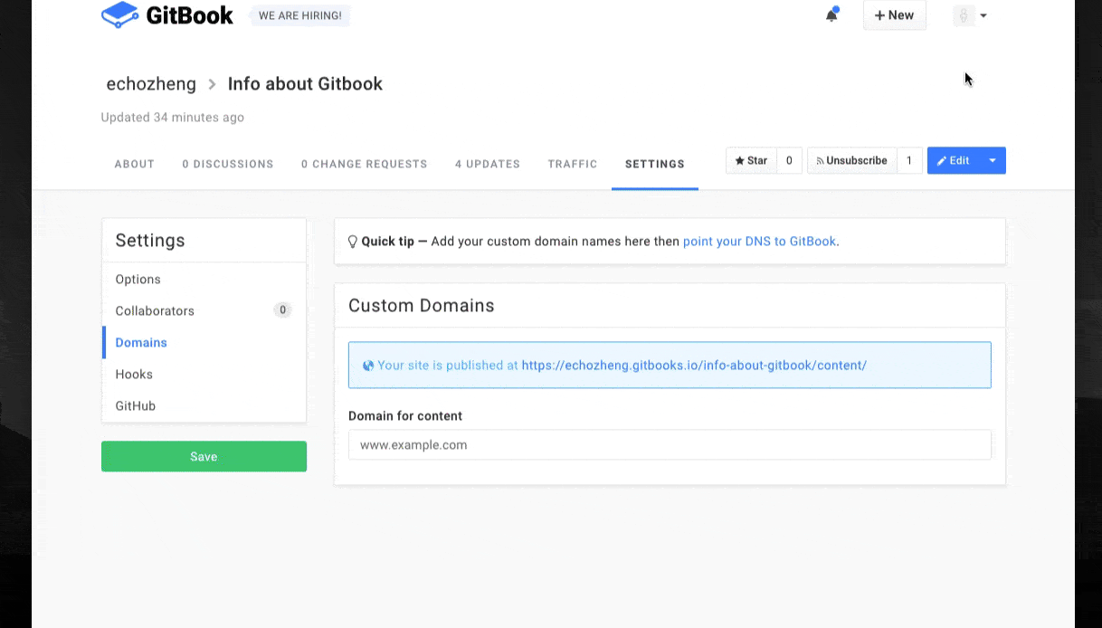Click the Collaborators count badge 0
The image size is (1102, 628).
tap(282, 310)
